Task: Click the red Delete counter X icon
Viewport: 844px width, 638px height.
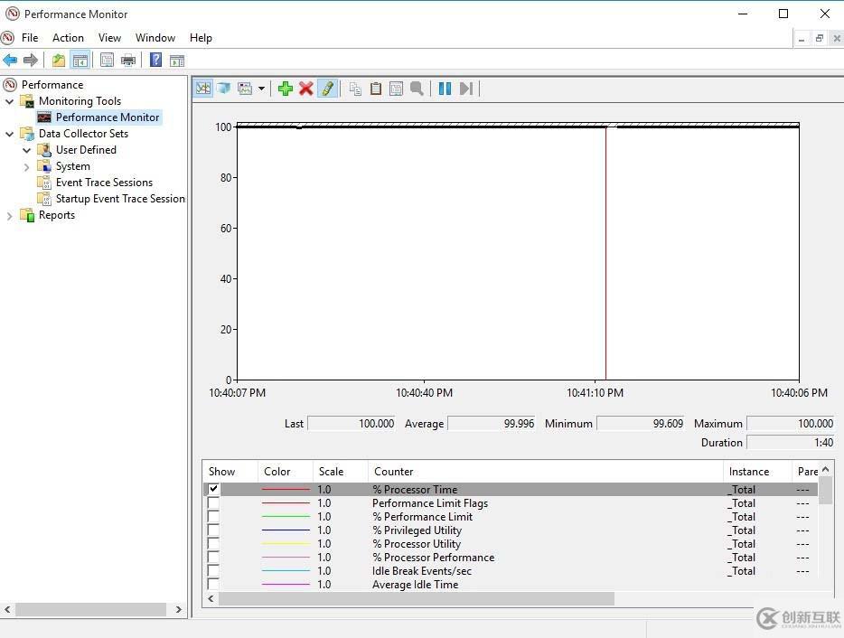Action: (306, 89)
